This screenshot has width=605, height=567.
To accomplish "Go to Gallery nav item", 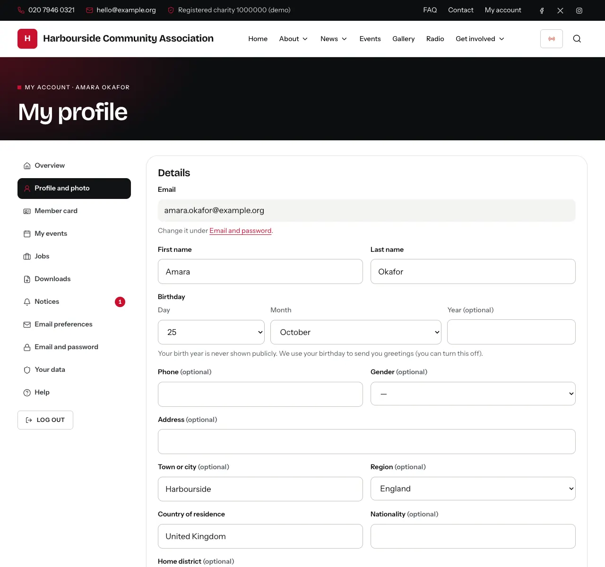I will [404, 39].
